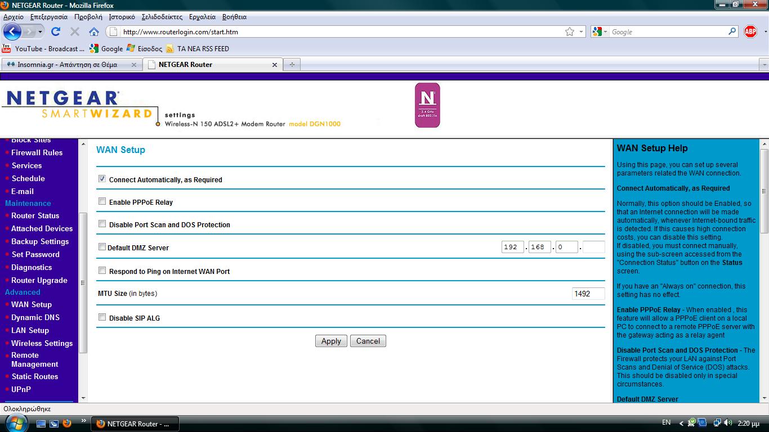Open YouTube - Broadcast bookmark

click(x=43, y=48)
